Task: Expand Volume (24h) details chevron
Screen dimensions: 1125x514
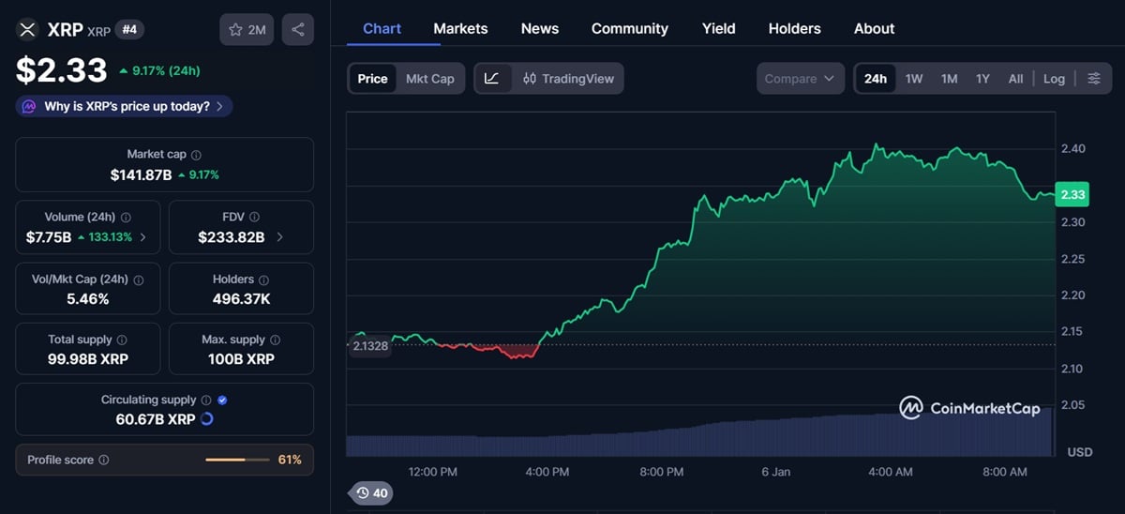Action: point(143,237)
